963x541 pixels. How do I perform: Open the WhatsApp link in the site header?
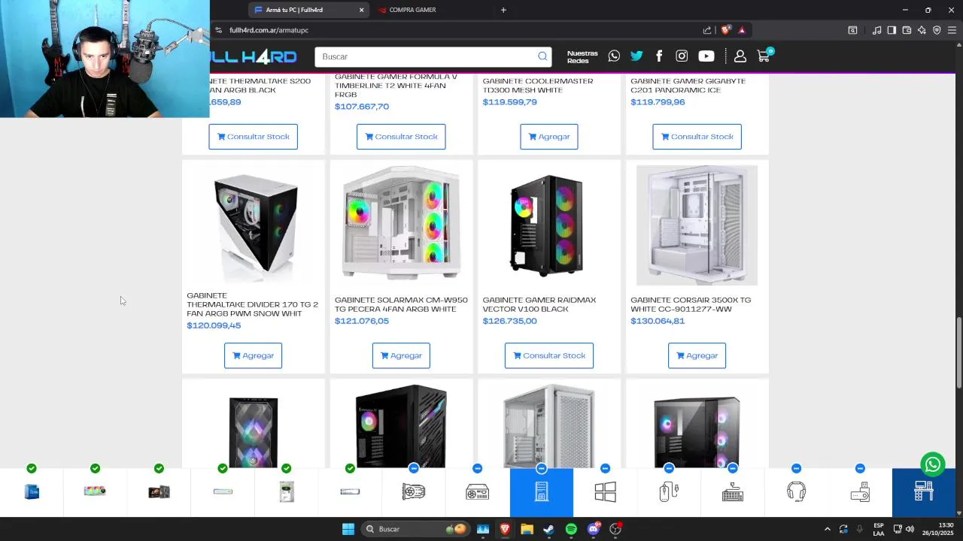pos(614,56)
